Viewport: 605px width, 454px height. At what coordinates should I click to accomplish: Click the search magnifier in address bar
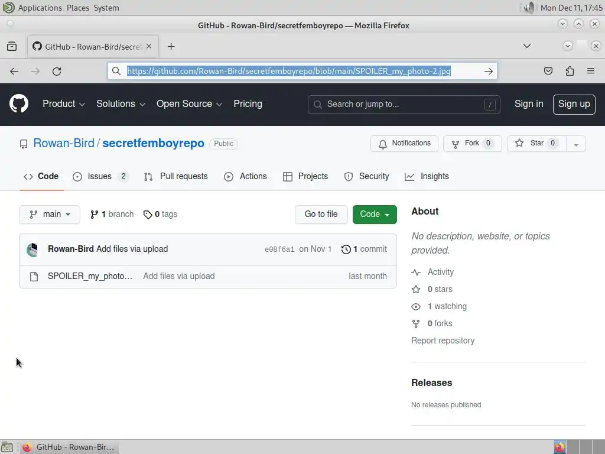click(116, 71)
